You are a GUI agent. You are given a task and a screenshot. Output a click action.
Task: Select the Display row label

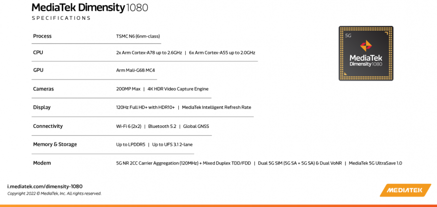pos(42,107)
